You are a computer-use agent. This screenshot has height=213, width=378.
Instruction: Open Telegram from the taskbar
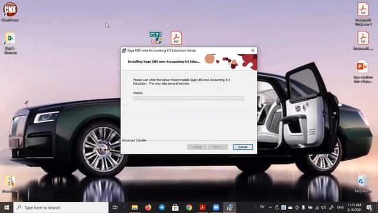162,208
